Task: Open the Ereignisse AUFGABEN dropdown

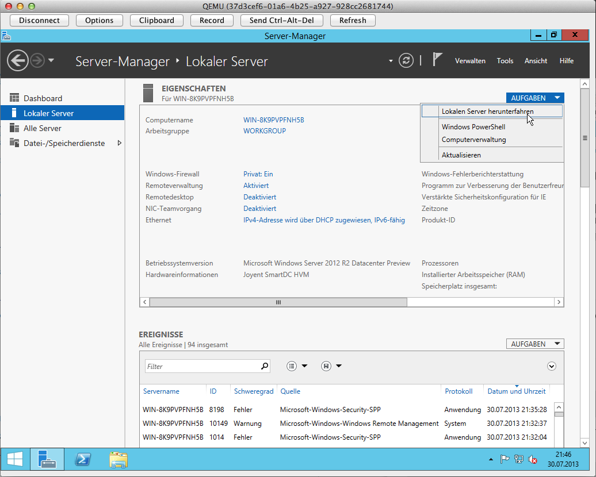Action: (x=535, y=344)
